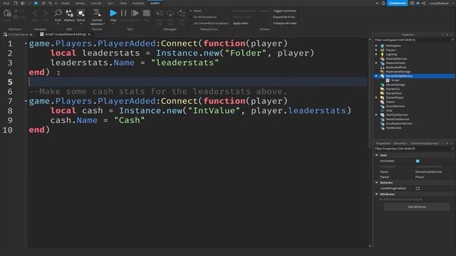Collapse the Data properties section
The width and height of the screenshot is (456, 256).
pos(377,155)
